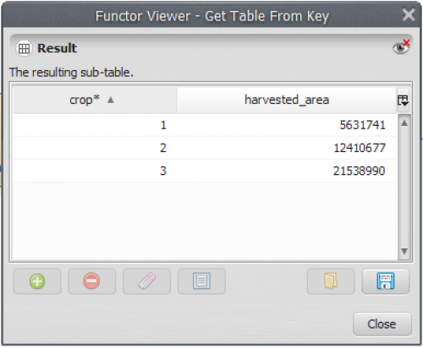Click the crop* column header
This screenshot has height=348, width=423.
click(95, 100)
